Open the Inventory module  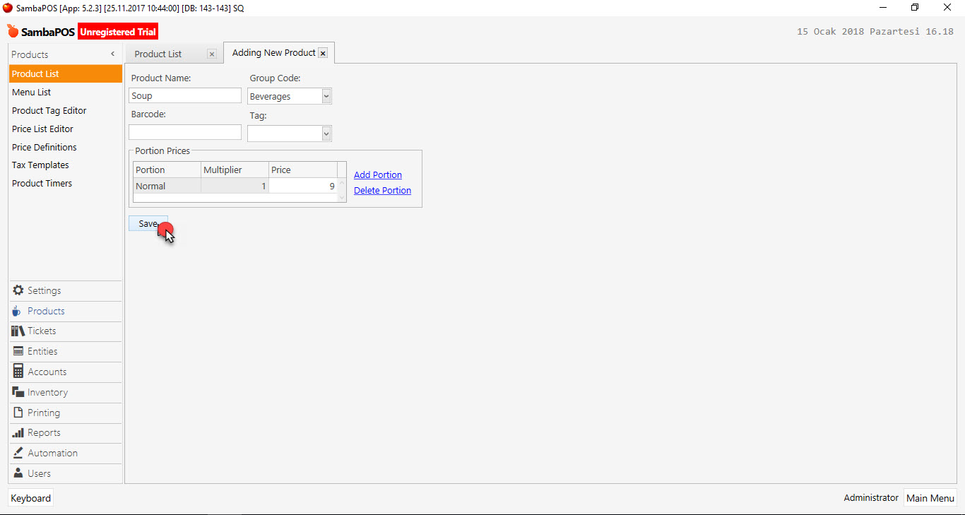(45, 392)
